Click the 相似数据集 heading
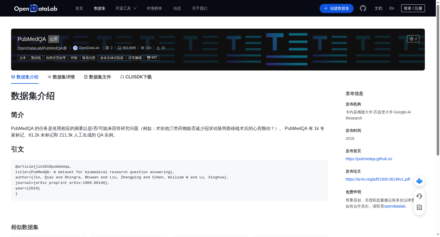 [x=25, y=227]
